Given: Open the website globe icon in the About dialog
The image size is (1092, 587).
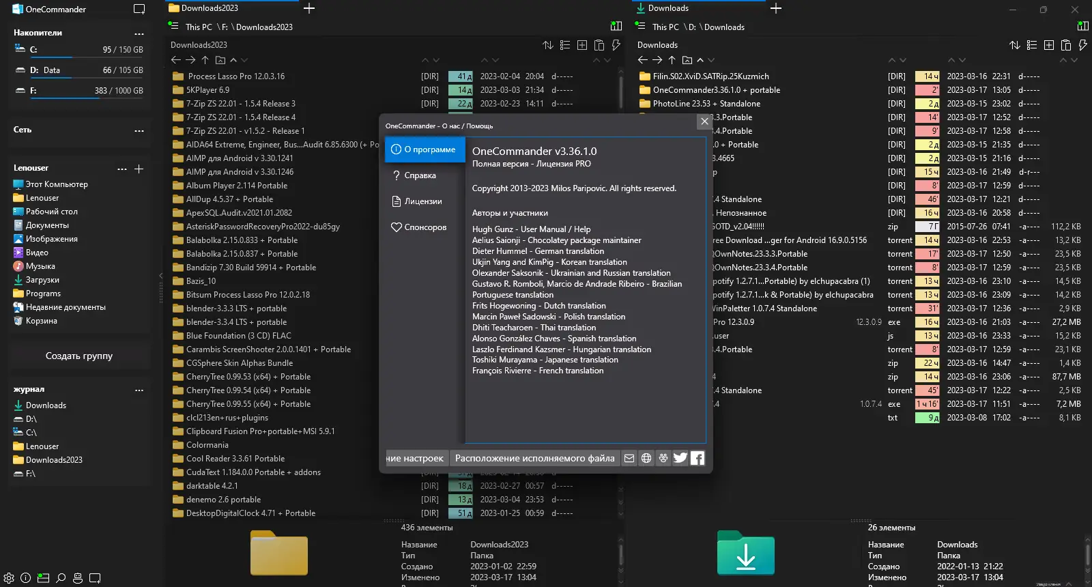Looking at the screenshot, I should (646, 458).
